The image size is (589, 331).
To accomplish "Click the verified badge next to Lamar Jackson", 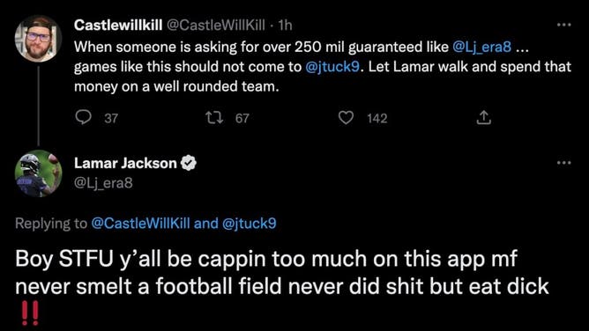I will click(x=189, y=163).
